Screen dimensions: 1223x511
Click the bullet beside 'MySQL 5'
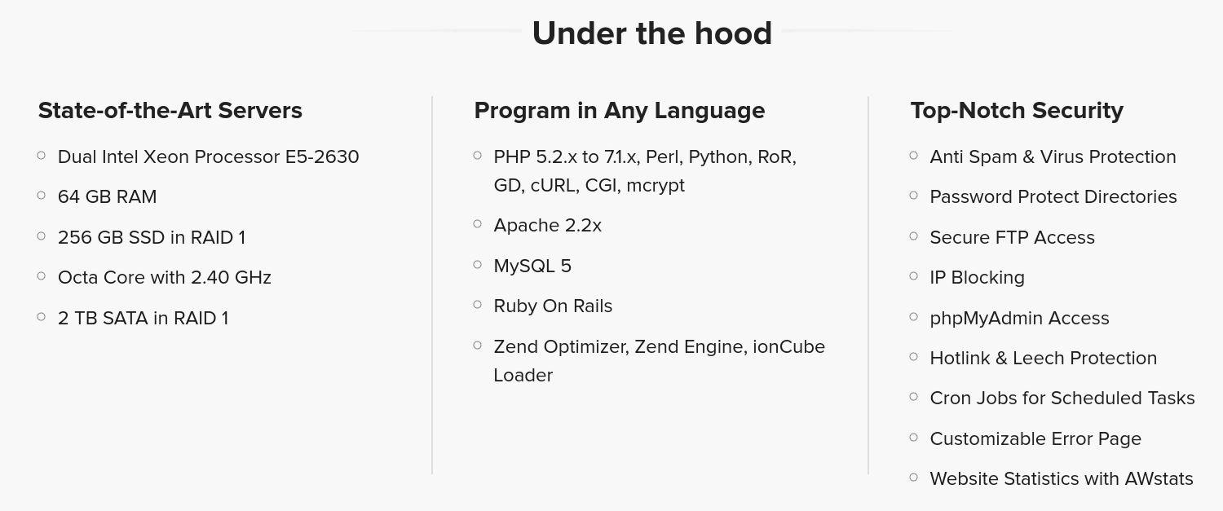pos(478,265)
